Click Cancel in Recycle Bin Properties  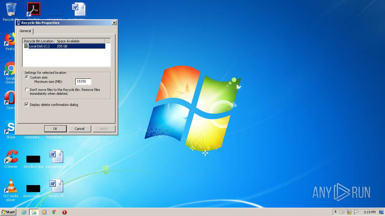[80, 129]
